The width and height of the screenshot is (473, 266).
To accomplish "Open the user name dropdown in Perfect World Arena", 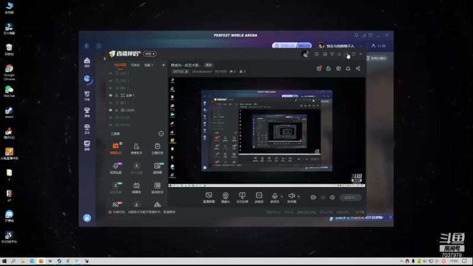I will pos(361,46).
